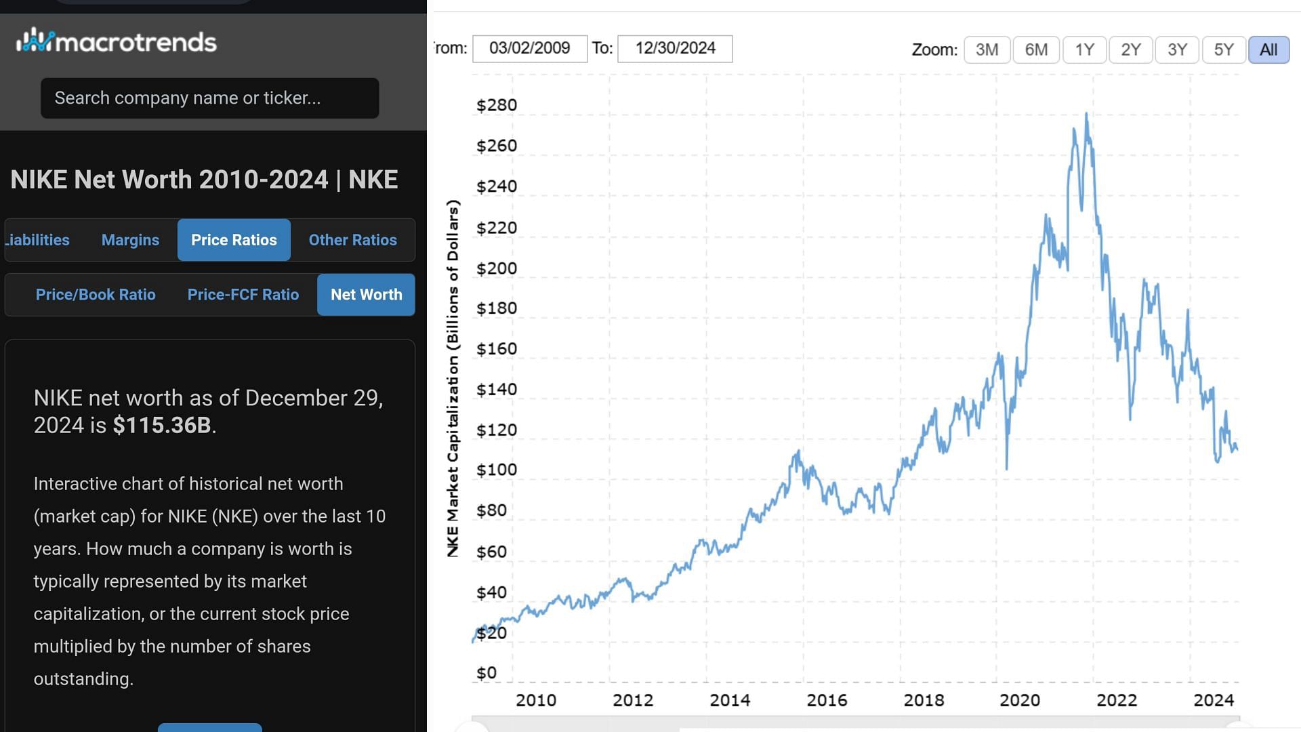Click the chart's 2021 peak near $280
Screen dimensions: 1301x732
click(1087, 114)
